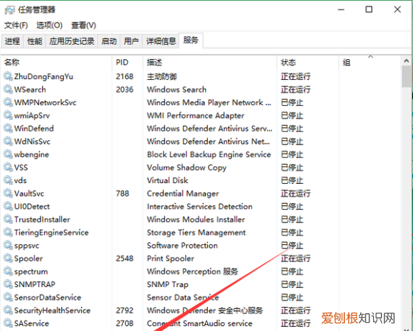Click PID 2548 of Spooler
Image resolution: width=413 pixels, height=331 pixels.
click(x=125, y=258)
